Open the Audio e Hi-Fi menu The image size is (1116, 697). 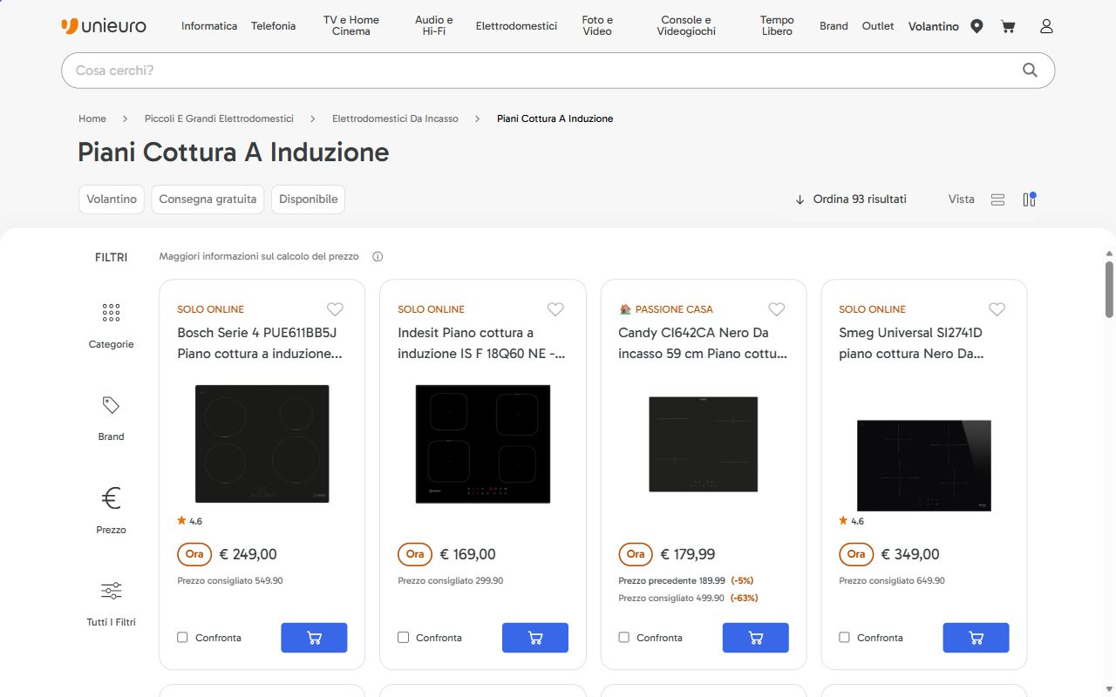point(434,26)
